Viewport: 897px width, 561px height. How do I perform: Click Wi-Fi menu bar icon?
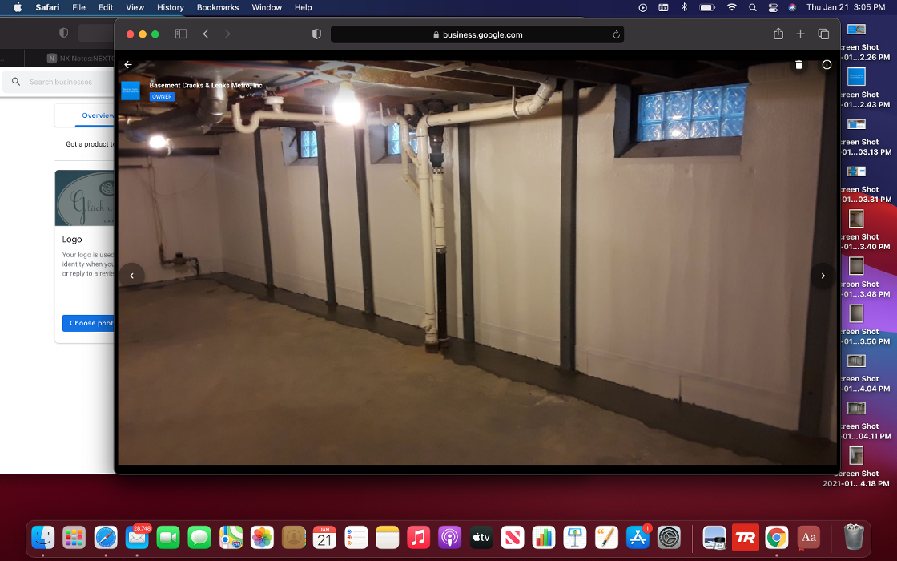click(x=732, y=7)
